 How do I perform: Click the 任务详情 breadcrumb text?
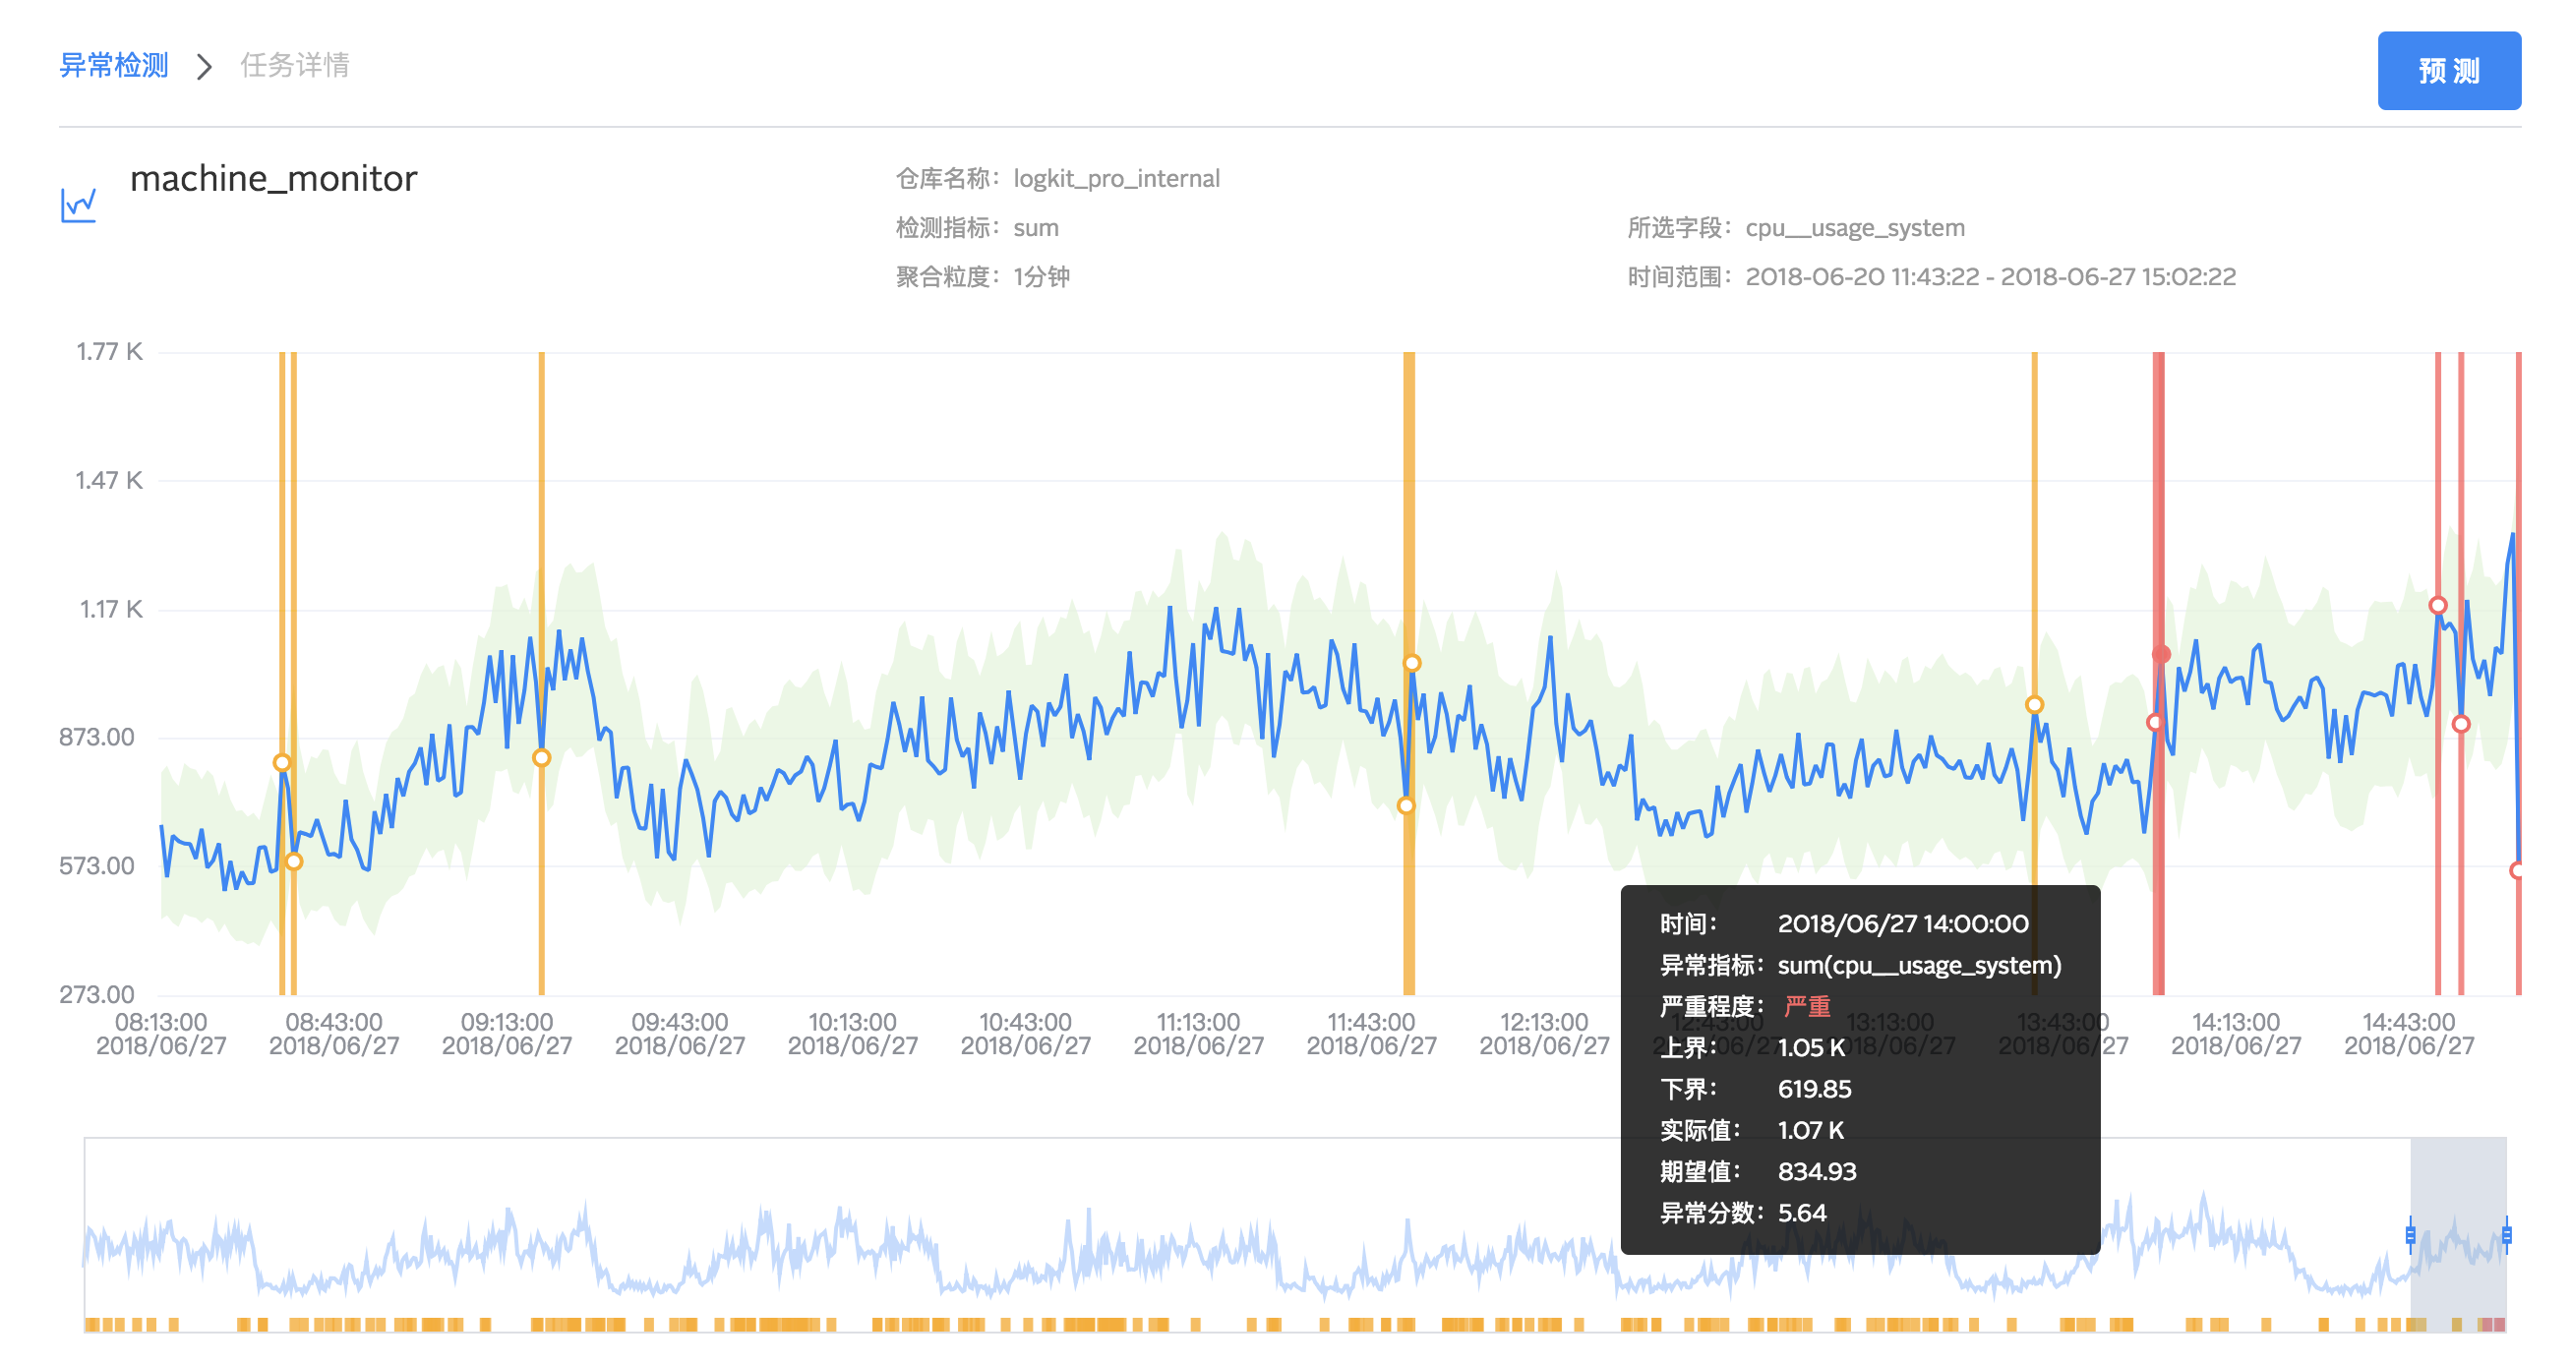coord(294,66)
